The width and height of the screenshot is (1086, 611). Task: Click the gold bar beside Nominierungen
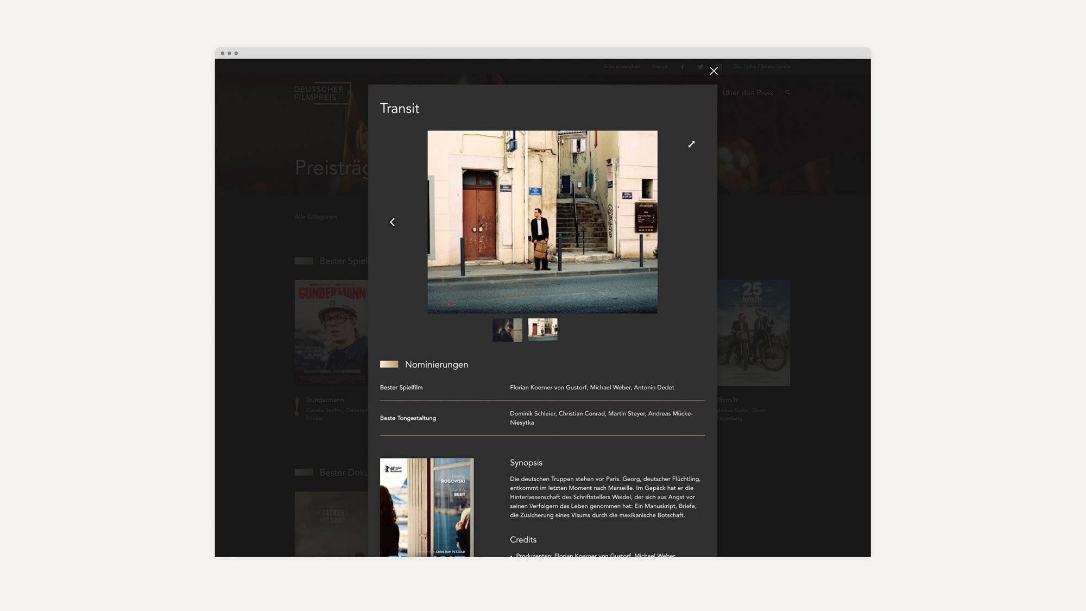point(389,364)
